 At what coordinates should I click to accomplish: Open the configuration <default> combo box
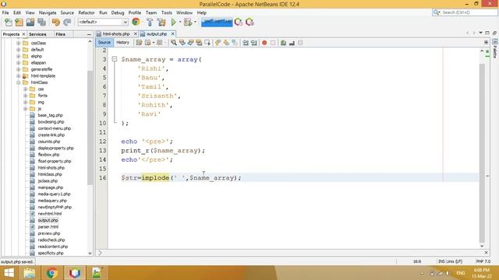click(103, 22)
